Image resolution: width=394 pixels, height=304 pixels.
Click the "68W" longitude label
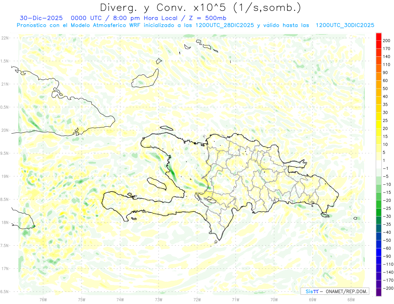(351, 300)
